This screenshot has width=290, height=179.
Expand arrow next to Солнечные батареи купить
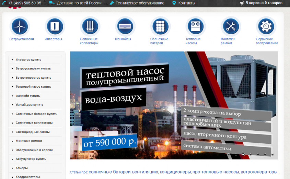(x=12, y=114)
